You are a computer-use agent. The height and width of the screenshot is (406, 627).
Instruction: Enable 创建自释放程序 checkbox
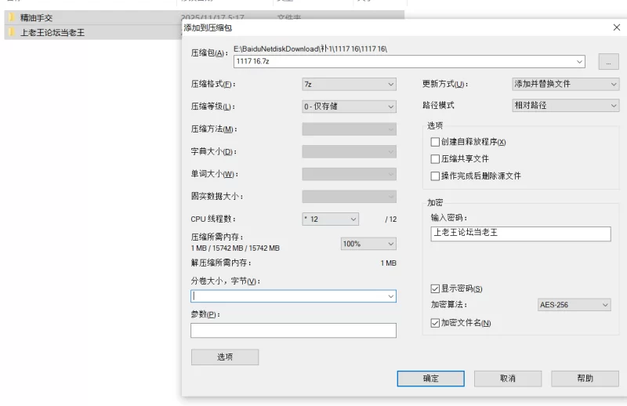[436, 142]
